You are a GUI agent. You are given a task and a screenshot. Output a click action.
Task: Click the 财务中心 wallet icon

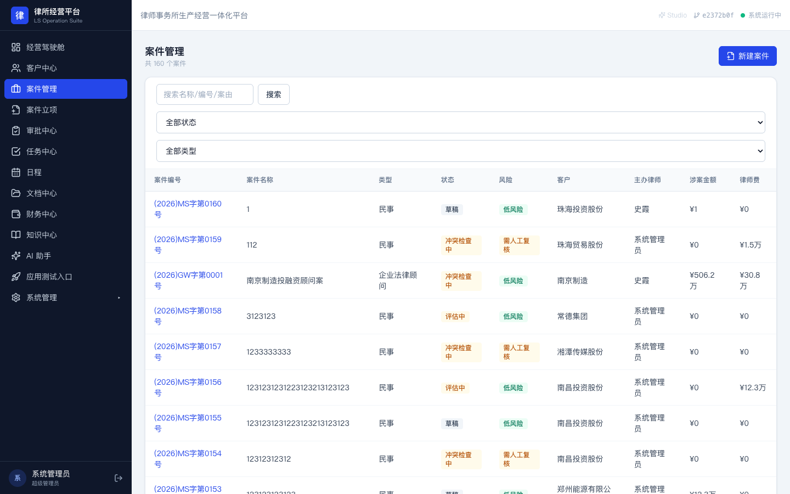coord(16,214)
